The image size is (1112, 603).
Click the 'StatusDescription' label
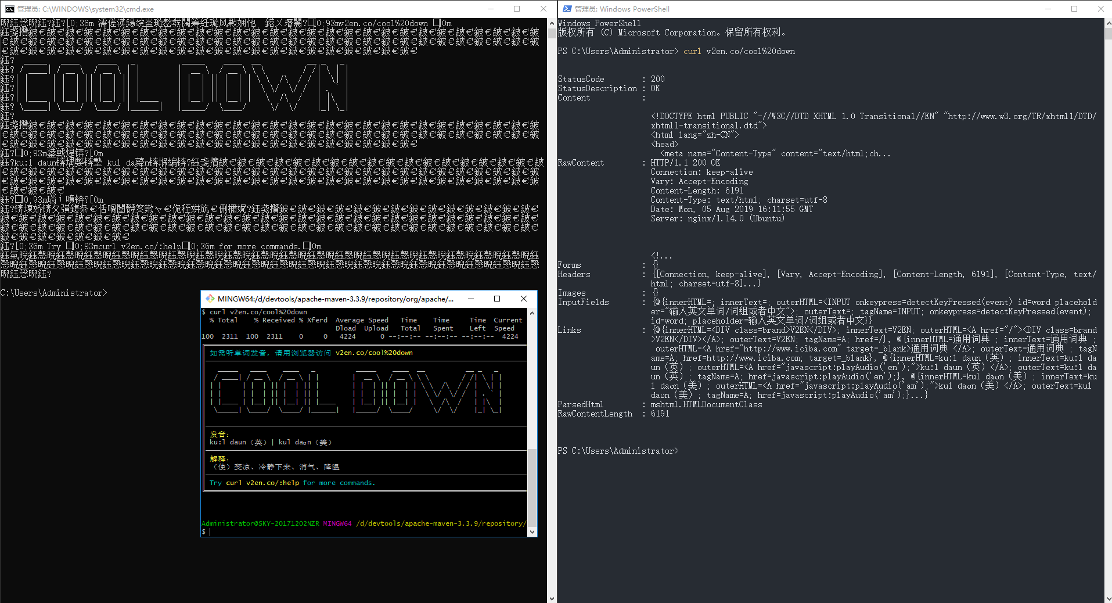(x=598, y=88)
